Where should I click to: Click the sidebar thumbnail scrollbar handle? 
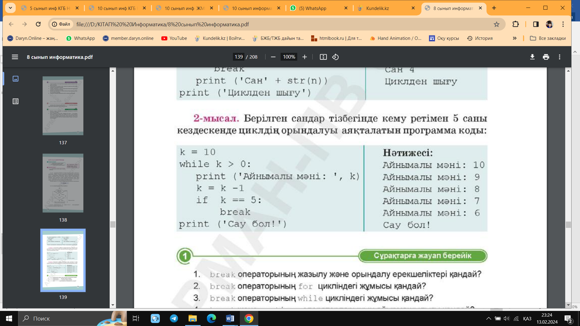pos(113,224)
